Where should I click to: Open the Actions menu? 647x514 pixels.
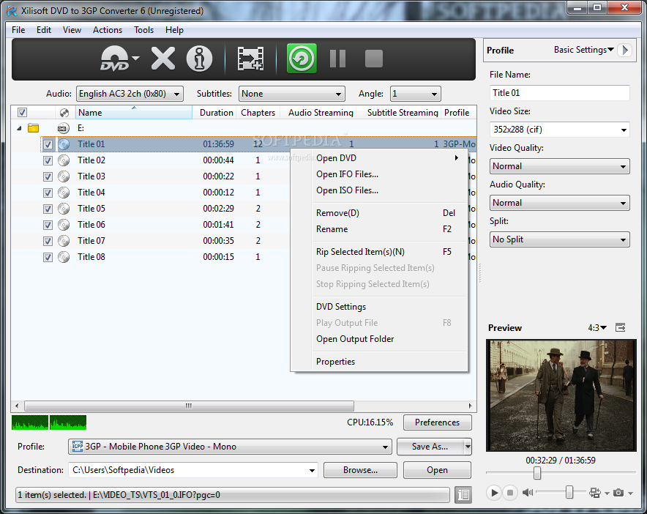pyautogui.click(x=108, y=30)
